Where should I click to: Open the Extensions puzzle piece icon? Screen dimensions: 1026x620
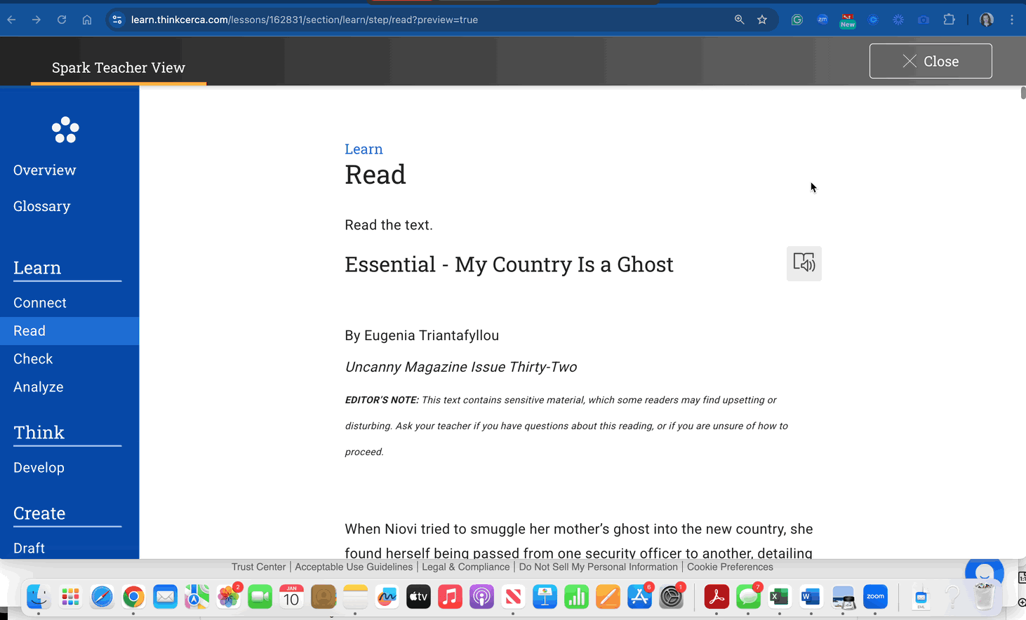point(949,20)
